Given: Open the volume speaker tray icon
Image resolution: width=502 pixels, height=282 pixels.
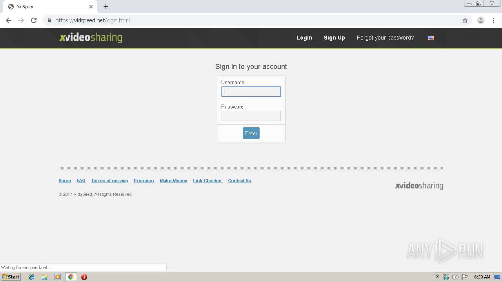Looking at the screenshot, I should (455, 277).
